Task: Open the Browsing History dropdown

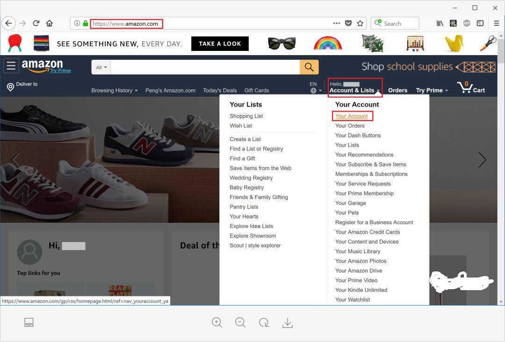Action: 115,91
